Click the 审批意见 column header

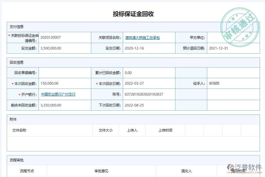point(98,171)
